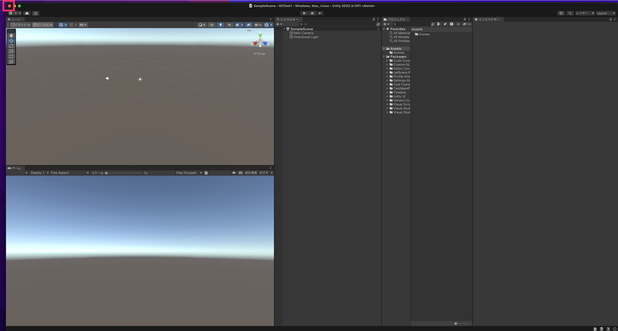
Task: Open the レイヤー layers dropdown
Action: coord(585,13)
